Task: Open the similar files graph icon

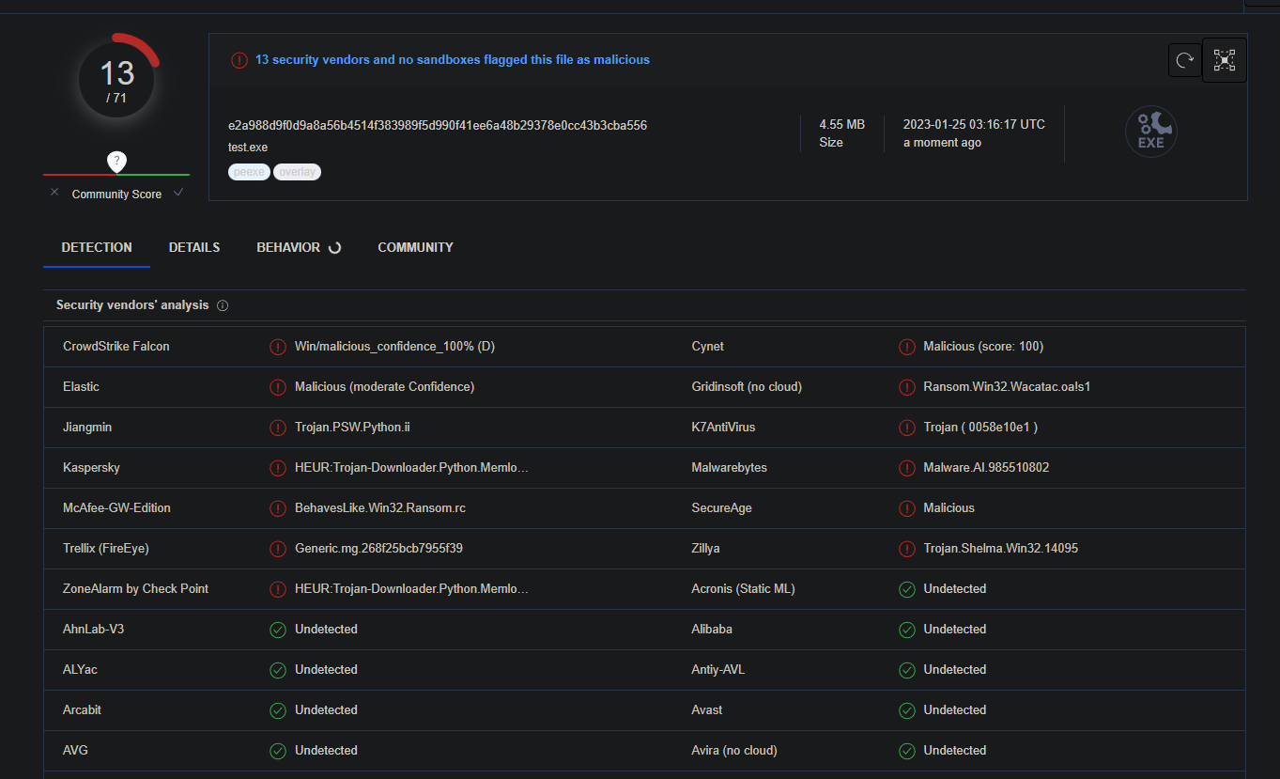Action: pyautogui.click(x=1225, y=60)
